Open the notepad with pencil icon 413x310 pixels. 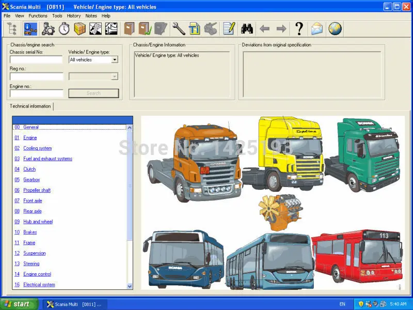[229, 28]
